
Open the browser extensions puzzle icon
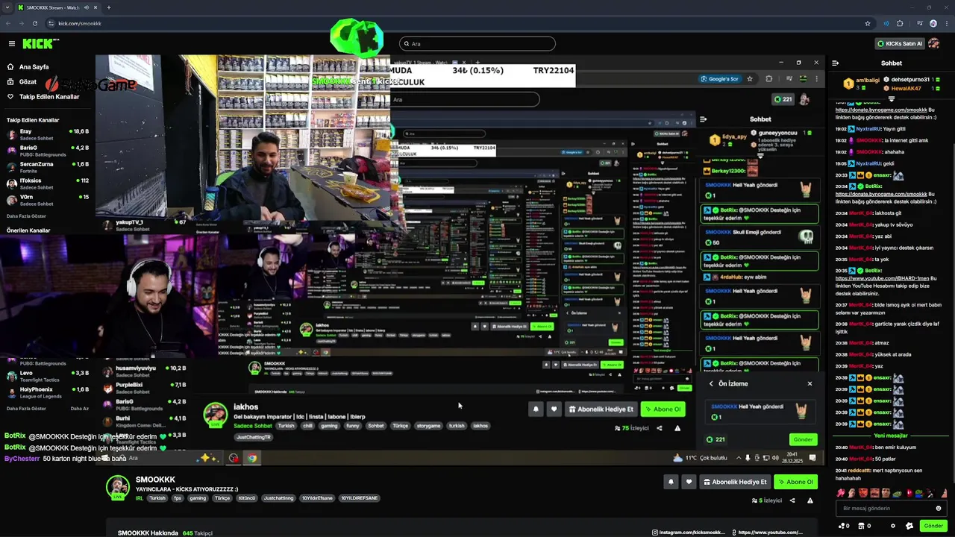900,23
